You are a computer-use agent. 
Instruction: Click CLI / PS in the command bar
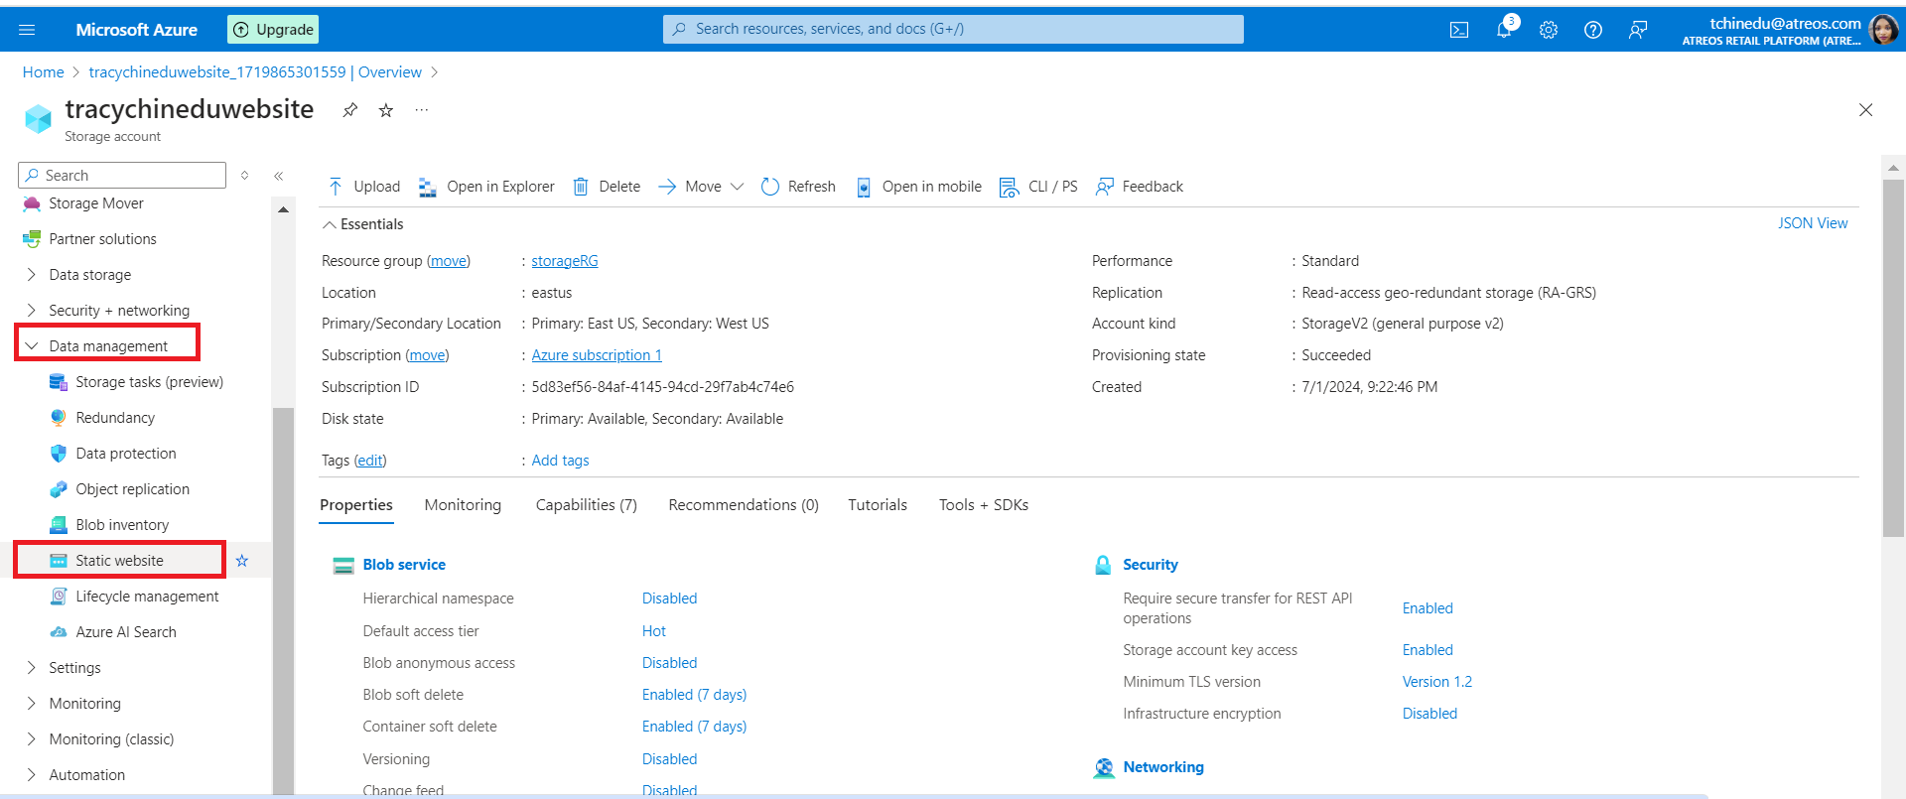point(1038,187)
